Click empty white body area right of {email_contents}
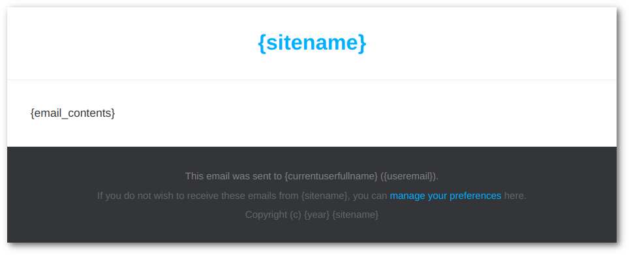This screenshot has width=629, height=255. pyautogui.click(x=361, y=113)
